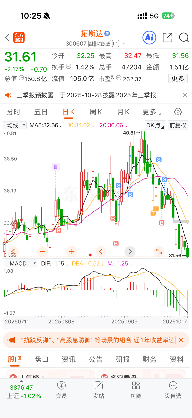192x418 pixels.
Task: Open the 三季报预披露 notice
Action: pyautogui.click(x=86, y=95)
